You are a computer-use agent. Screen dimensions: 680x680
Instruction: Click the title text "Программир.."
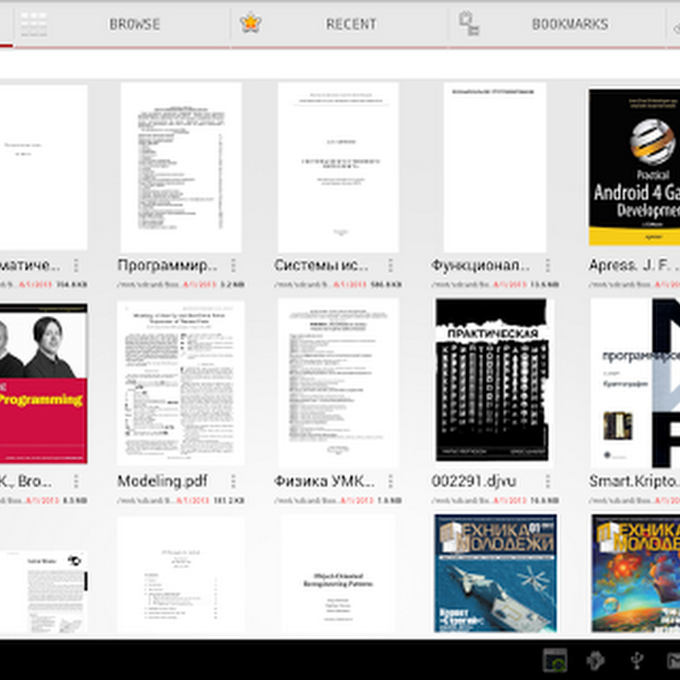(x=168, y=265)
